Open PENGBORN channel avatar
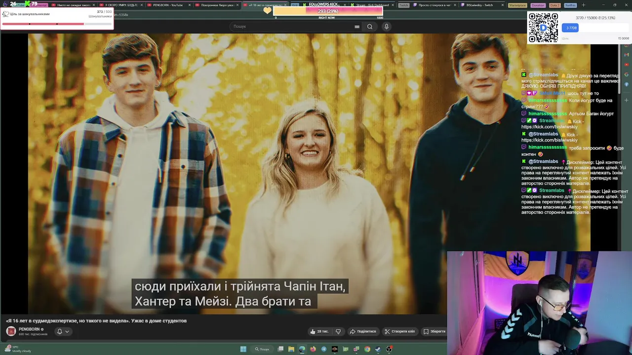The height and width of the screenshot is (355, 632). point(11,331)
